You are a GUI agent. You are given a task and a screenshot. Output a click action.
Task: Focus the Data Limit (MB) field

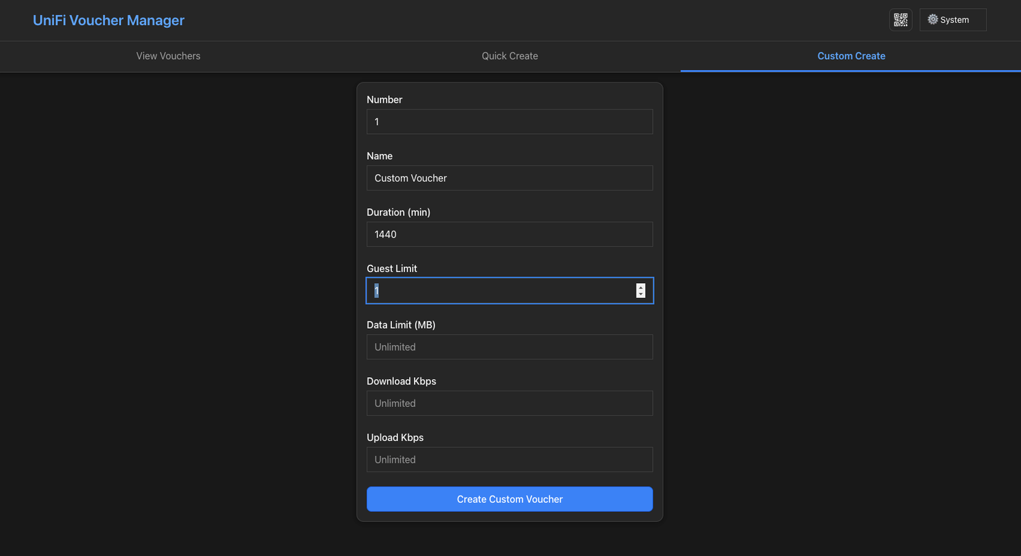click(x=510, y=347)
